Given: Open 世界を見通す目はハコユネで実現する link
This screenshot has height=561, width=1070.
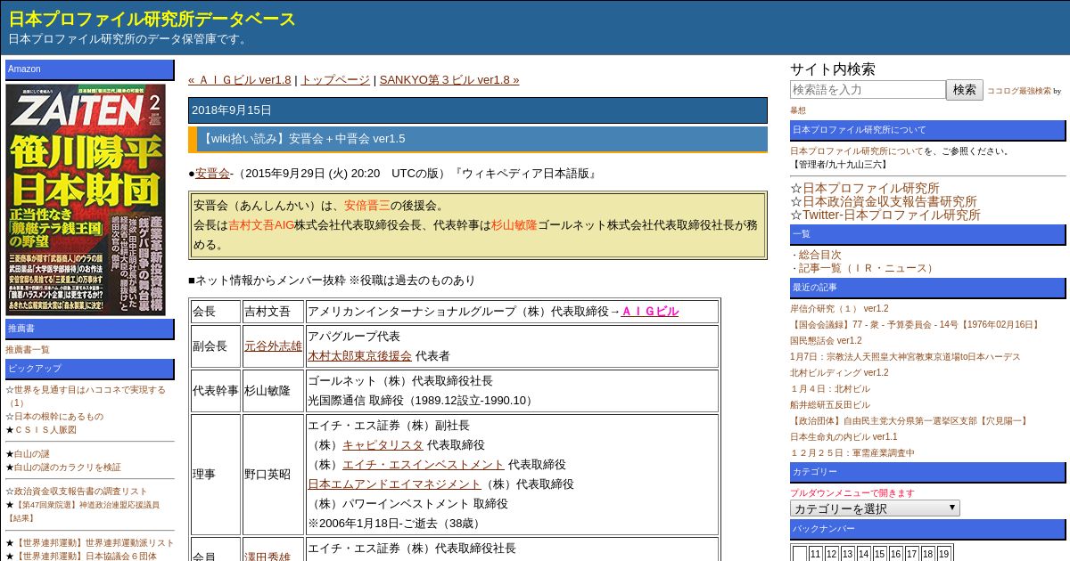Looking at the screenshot, I should click(86, 395).
